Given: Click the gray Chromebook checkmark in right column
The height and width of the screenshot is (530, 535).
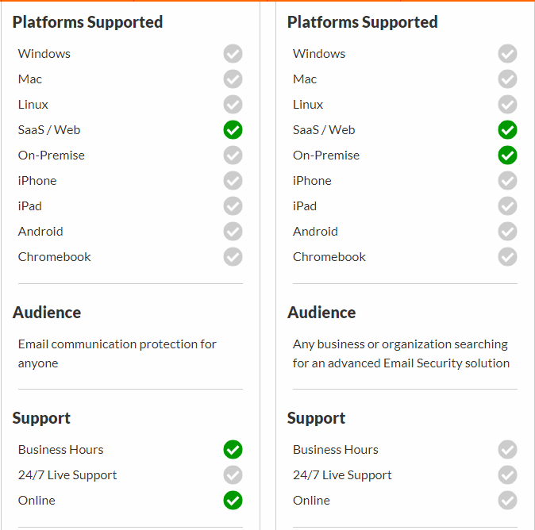Looking at the screenshot, I should [507, 257].
